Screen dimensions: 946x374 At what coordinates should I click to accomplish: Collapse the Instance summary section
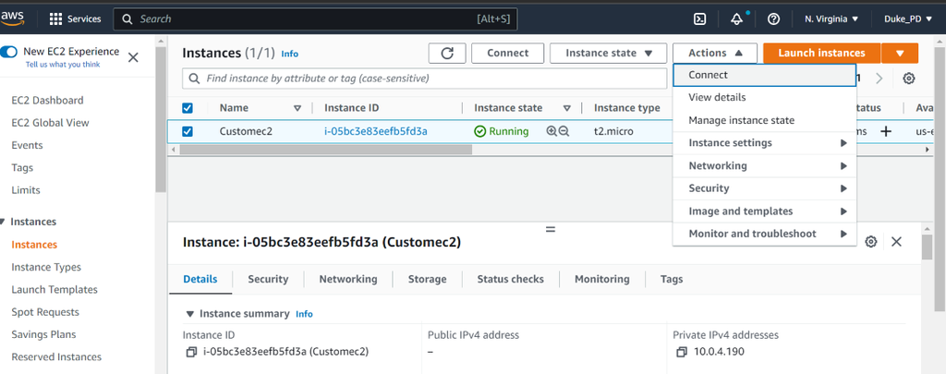[190, 314]
